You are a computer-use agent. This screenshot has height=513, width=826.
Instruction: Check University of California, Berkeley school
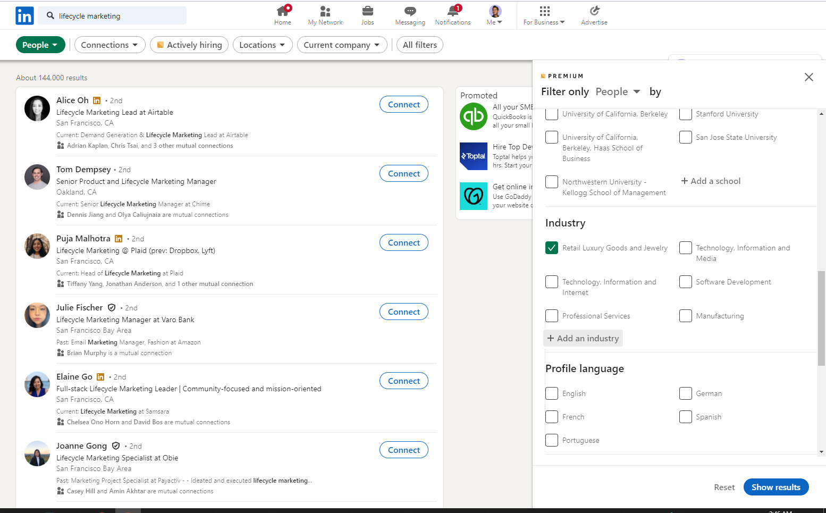pos(552,114)
